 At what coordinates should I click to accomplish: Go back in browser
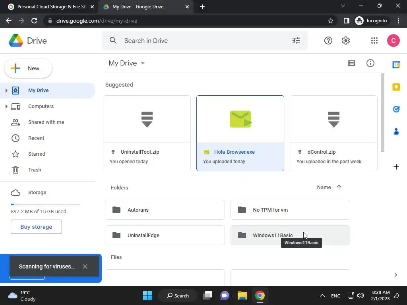point(9,21)
